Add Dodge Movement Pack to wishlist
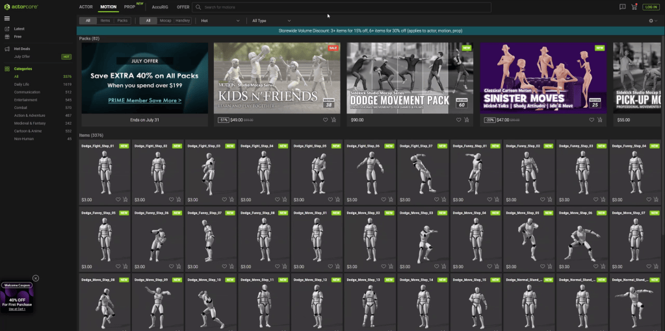 click(x=458, y=120)
